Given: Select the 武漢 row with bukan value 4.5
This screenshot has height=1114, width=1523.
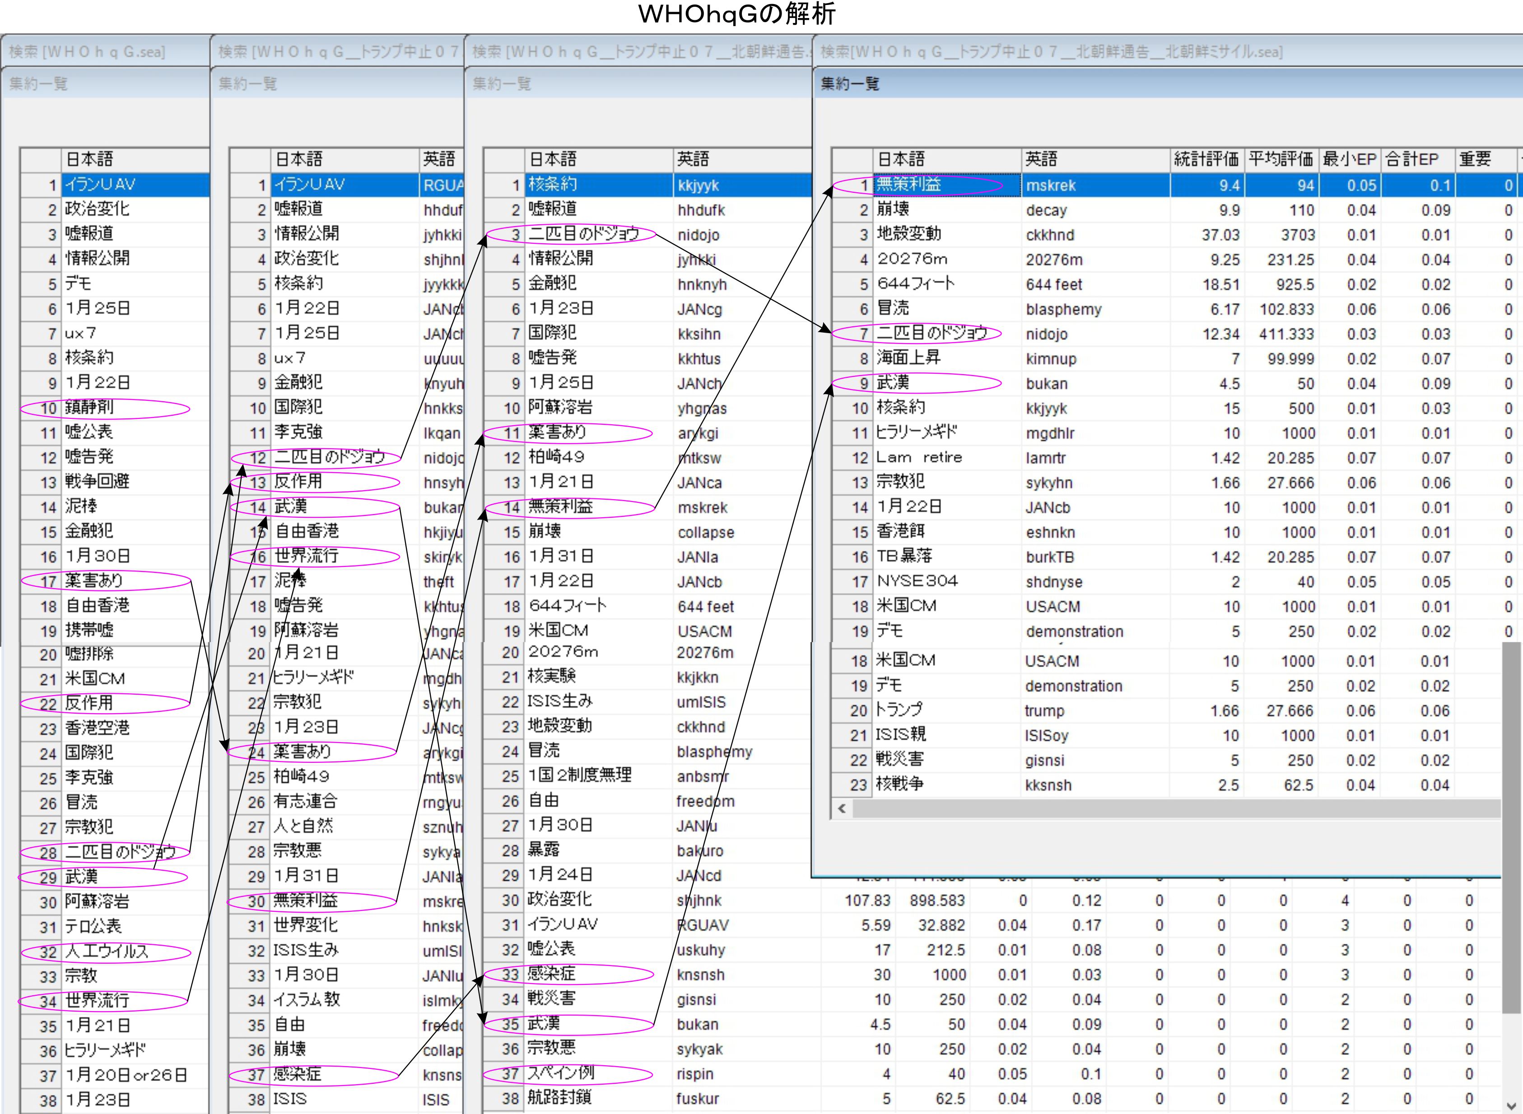Looking at the screenshot, I should point(893,383).
